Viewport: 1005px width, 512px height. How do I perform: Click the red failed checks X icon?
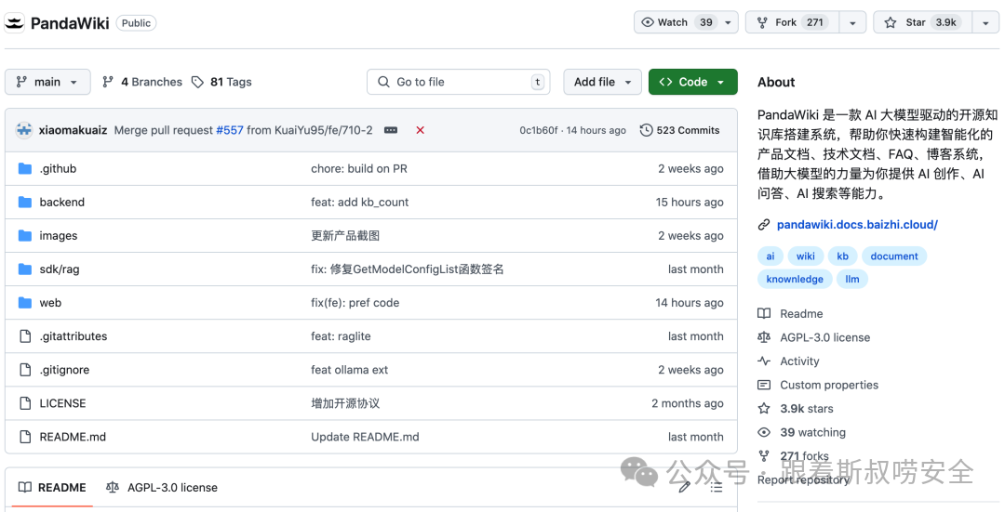[x=420, y=130]
